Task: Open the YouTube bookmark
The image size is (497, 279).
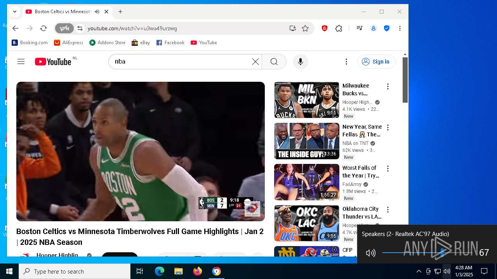Action: coord(204,43)
